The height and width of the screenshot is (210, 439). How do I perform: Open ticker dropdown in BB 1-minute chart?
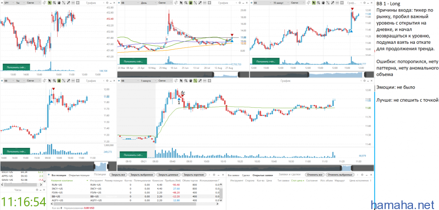point(129,81)
